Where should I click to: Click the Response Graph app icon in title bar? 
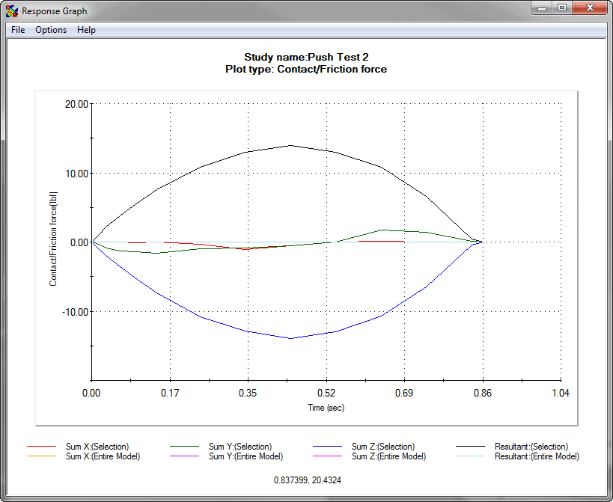[x=12, y=11]
